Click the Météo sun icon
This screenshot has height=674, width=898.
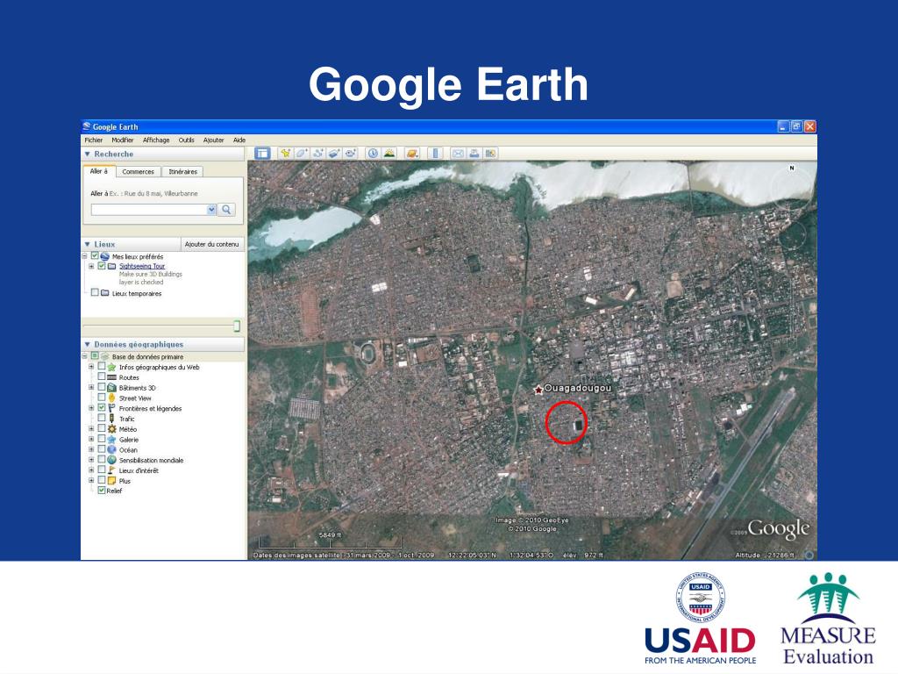(111, 428)
